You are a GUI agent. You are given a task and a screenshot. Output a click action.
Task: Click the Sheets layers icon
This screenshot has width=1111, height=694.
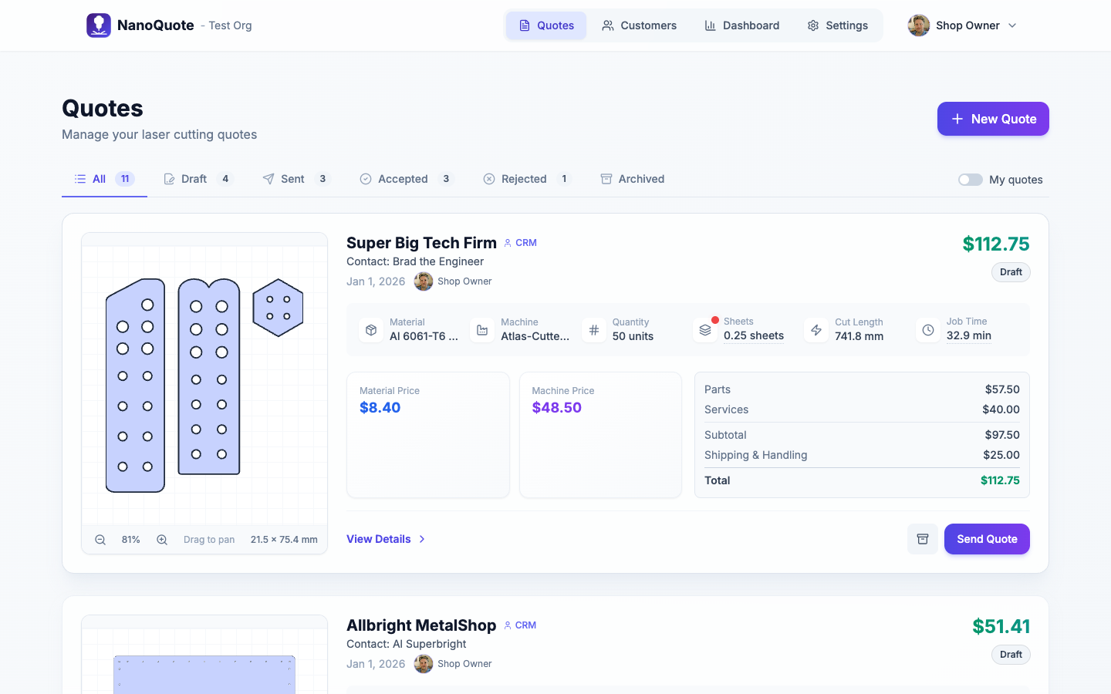click(705, 330)
